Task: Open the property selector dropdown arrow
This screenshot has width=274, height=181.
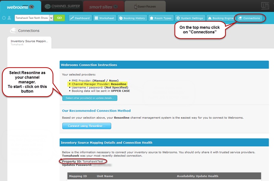Action: [51, 18]
